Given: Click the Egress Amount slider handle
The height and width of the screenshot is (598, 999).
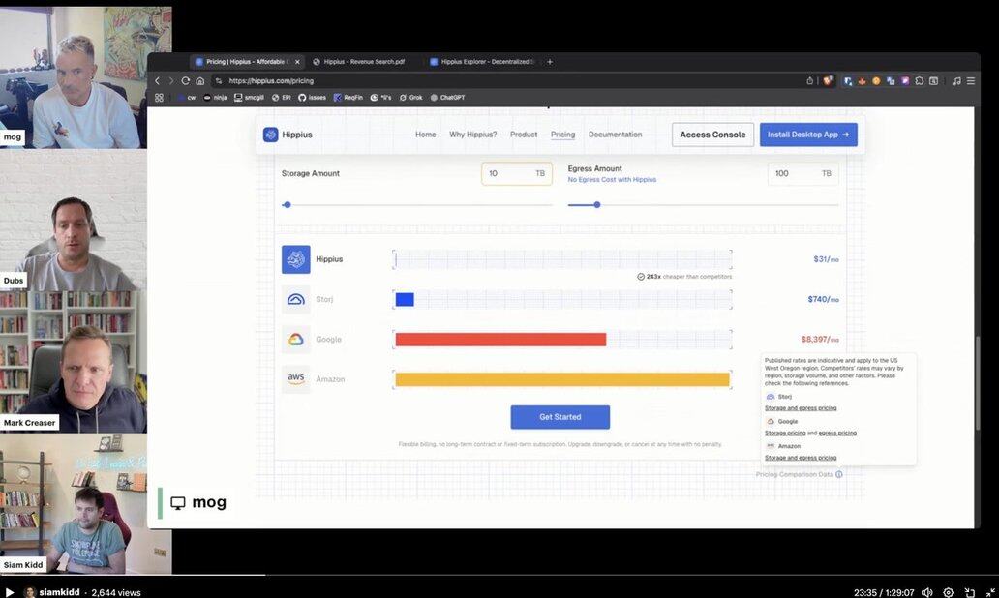Looking at the screenshot, I should point(597,205).
